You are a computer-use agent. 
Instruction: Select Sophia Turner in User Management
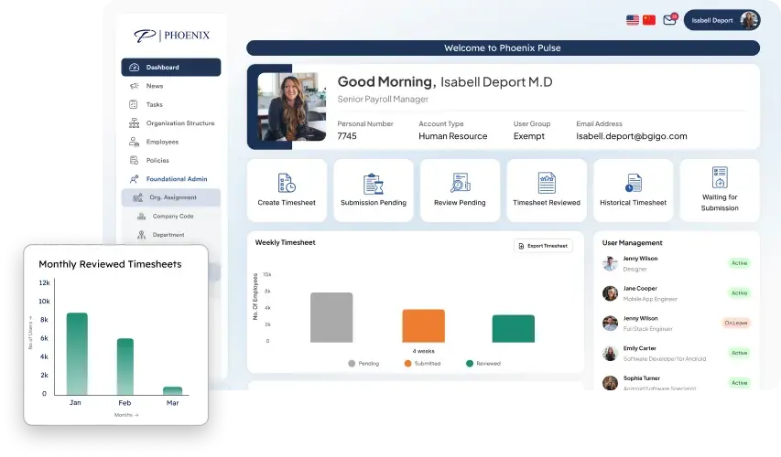677,382
